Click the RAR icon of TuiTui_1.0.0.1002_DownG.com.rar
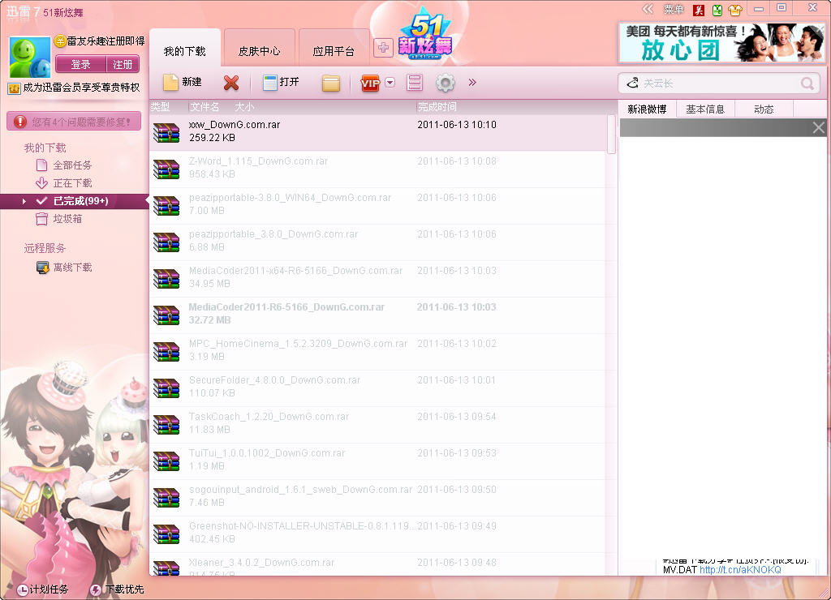Viewport: 831px width, 600px height. point(166,462)
